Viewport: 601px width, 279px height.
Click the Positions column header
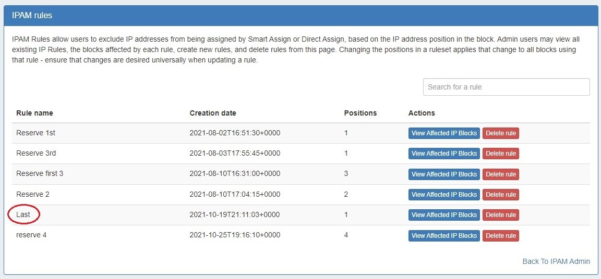click(x=360, y=113)
